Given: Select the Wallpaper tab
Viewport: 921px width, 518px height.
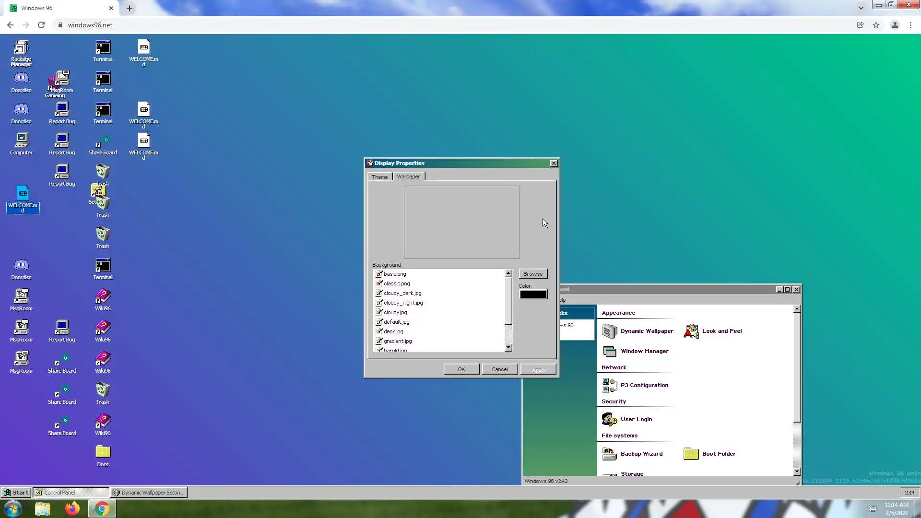Looking at the screenshot, I should click(x=408, y=177).
